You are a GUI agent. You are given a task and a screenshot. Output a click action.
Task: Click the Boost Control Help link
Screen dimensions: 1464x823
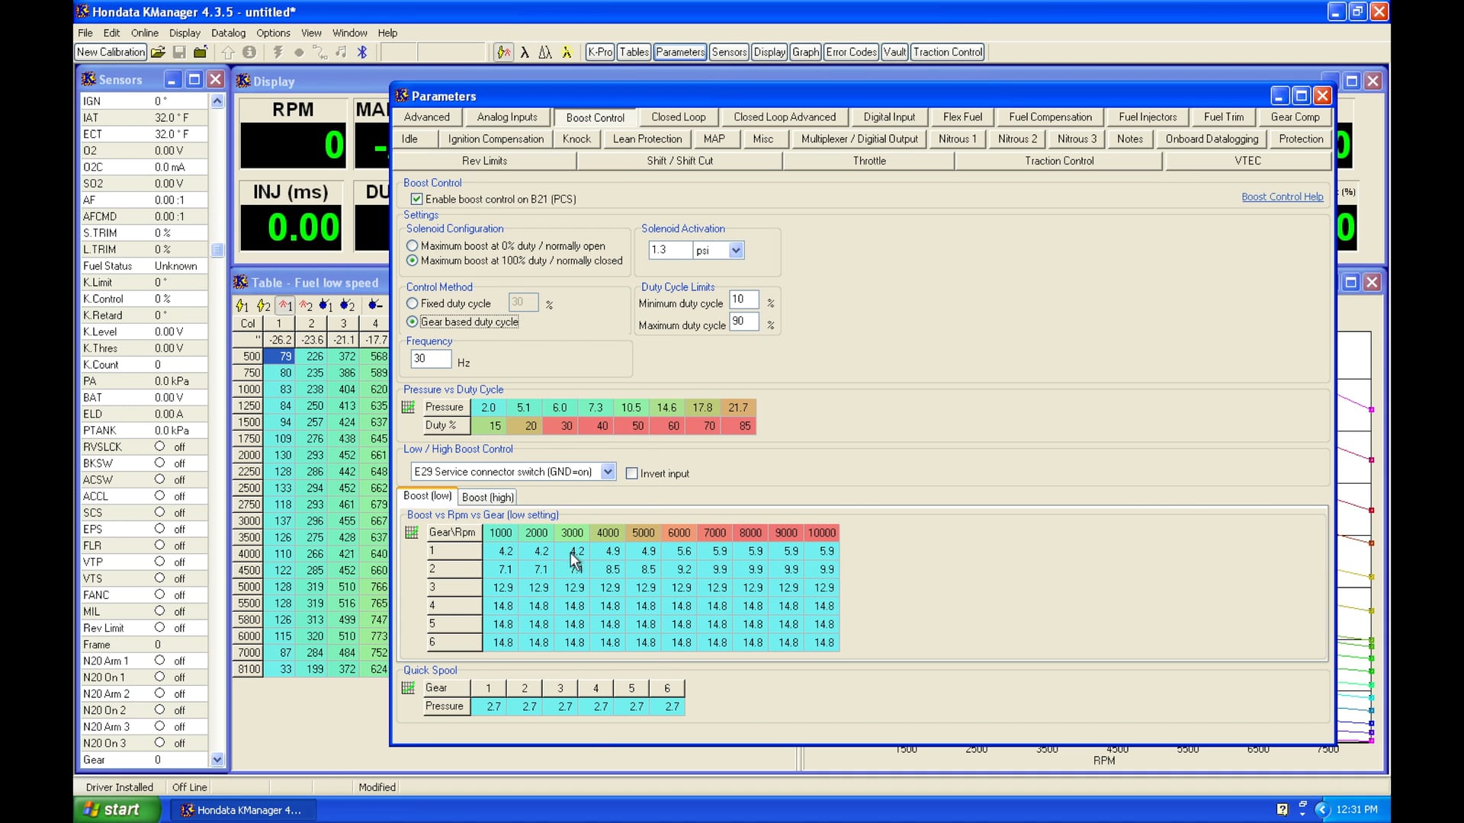click(1282, 197)
